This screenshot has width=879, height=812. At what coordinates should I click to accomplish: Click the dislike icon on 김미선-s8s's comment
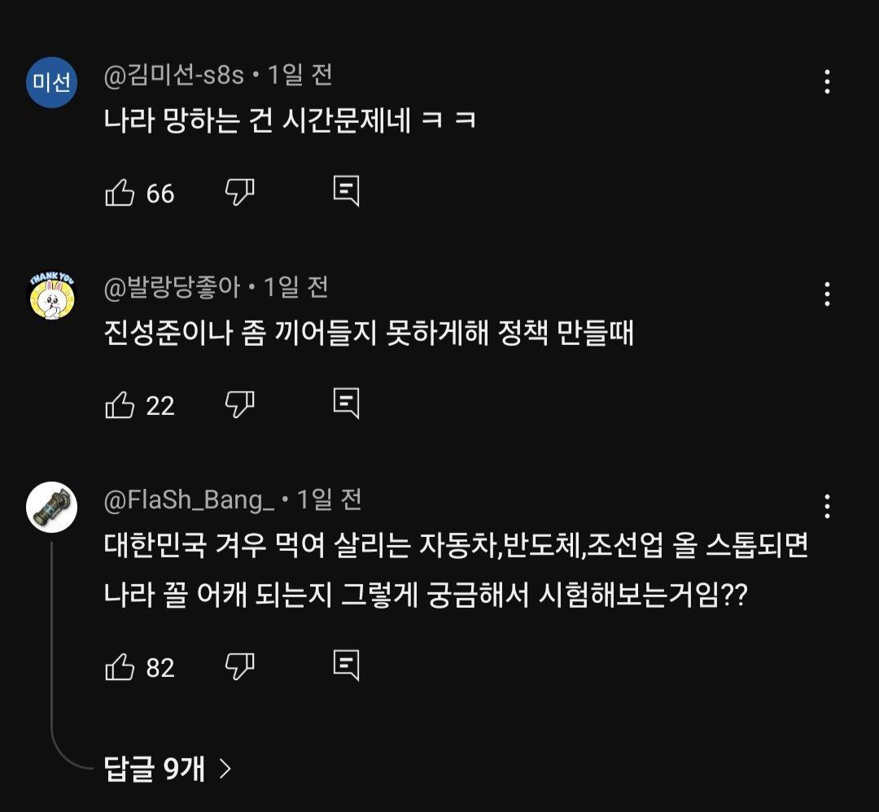pyautogui.click(x=238, y=193)
